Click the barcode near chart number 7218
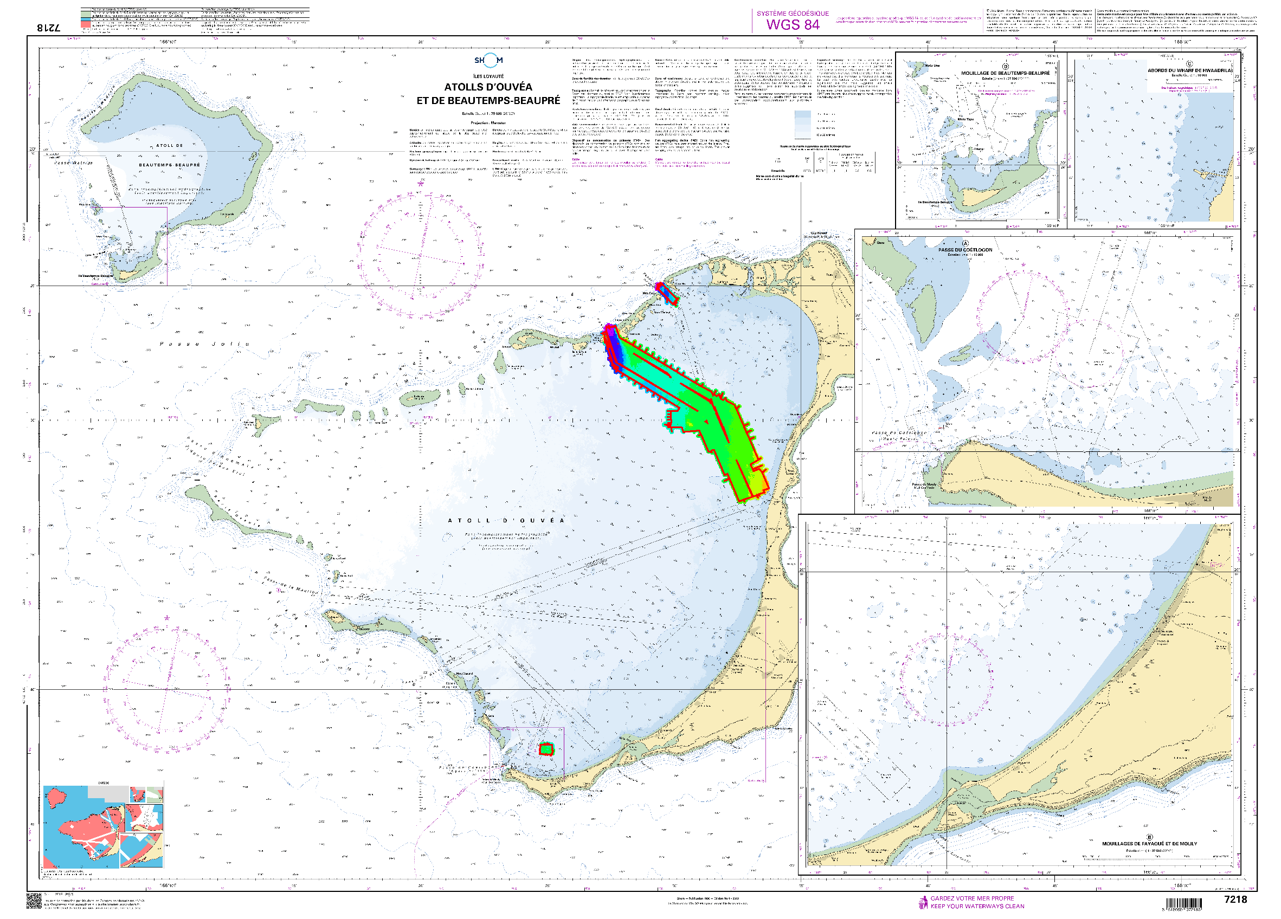This screenshot has height=919, width=1281. pos(1186,904)
